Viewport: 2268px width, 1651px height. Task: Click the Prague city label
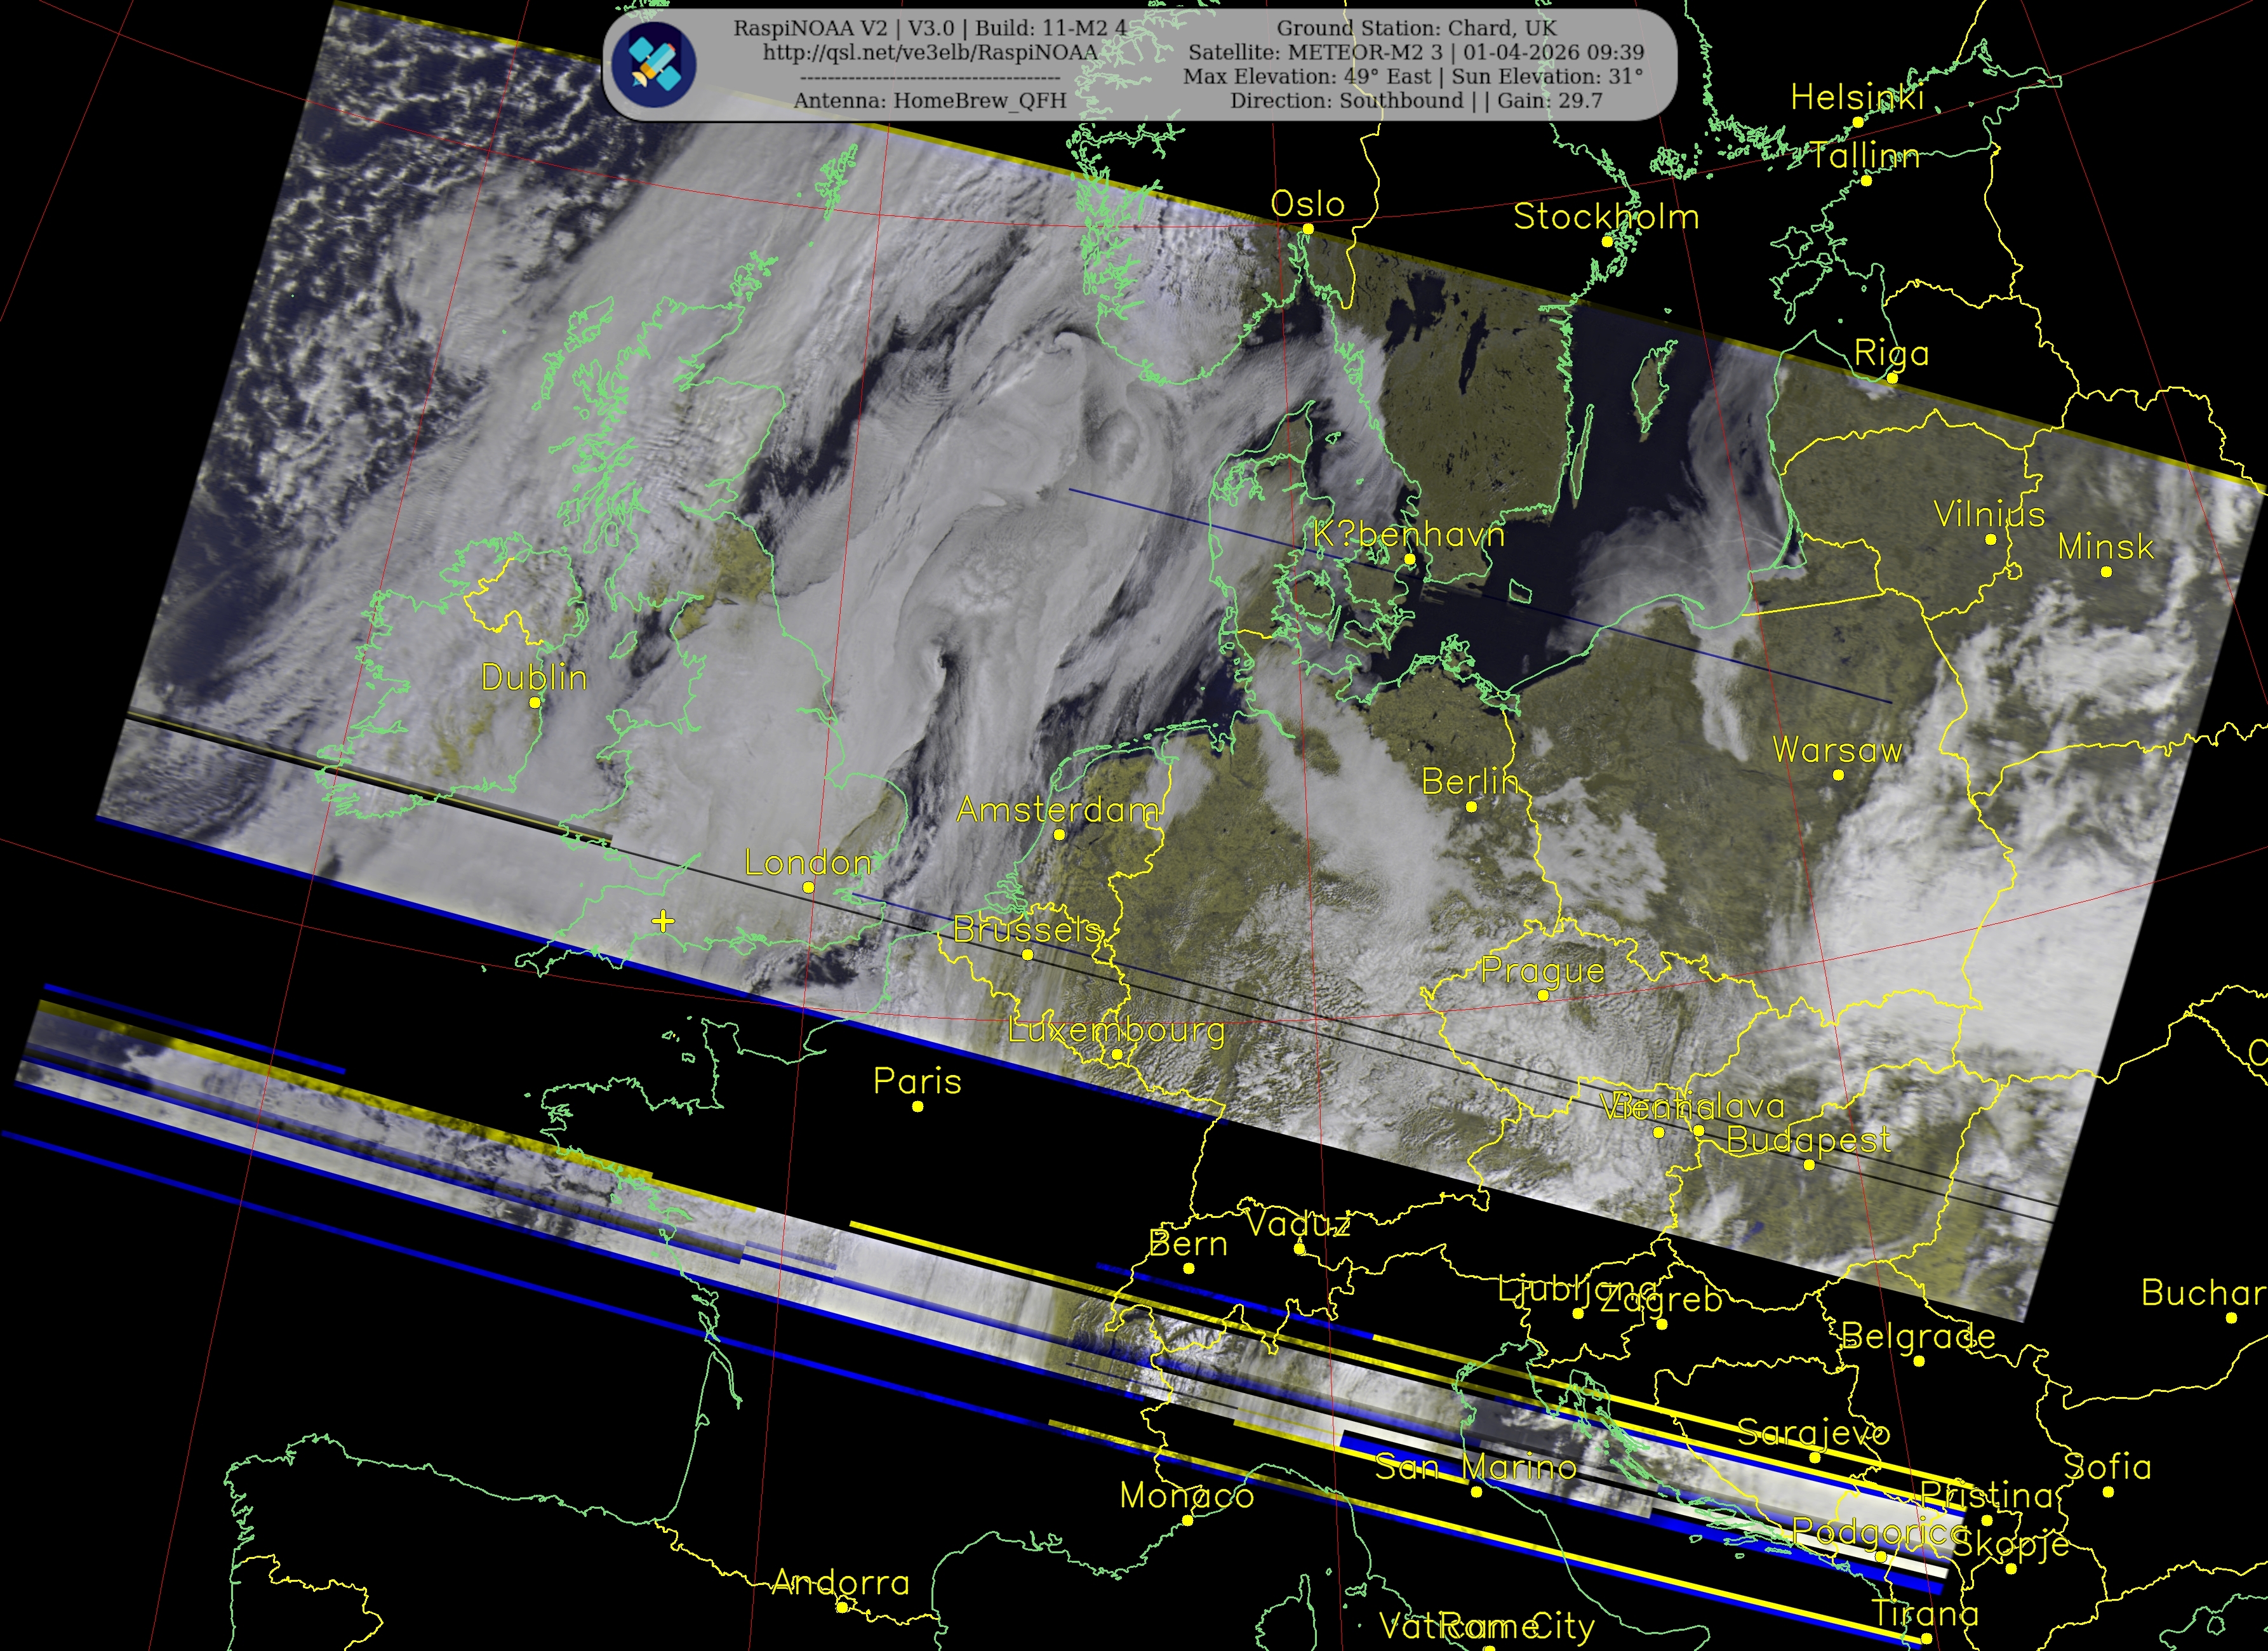pyautogui.click(x=1542, y=970)
